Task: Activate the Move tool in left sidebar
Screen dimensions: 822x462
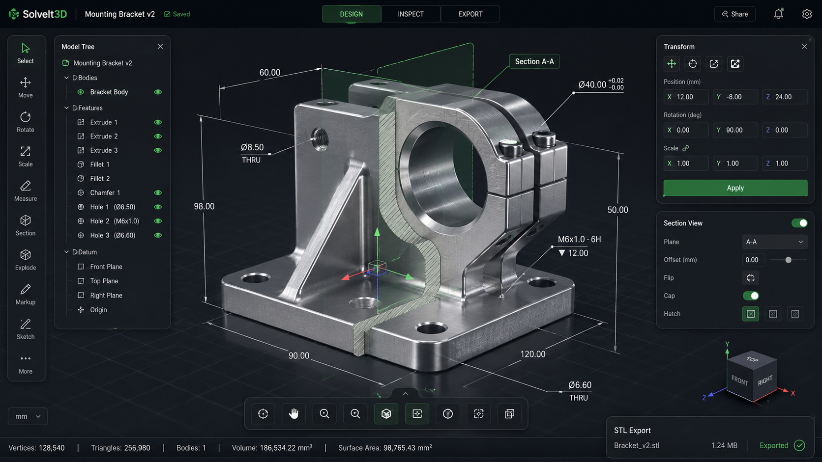Action: [x=26, y=87]
